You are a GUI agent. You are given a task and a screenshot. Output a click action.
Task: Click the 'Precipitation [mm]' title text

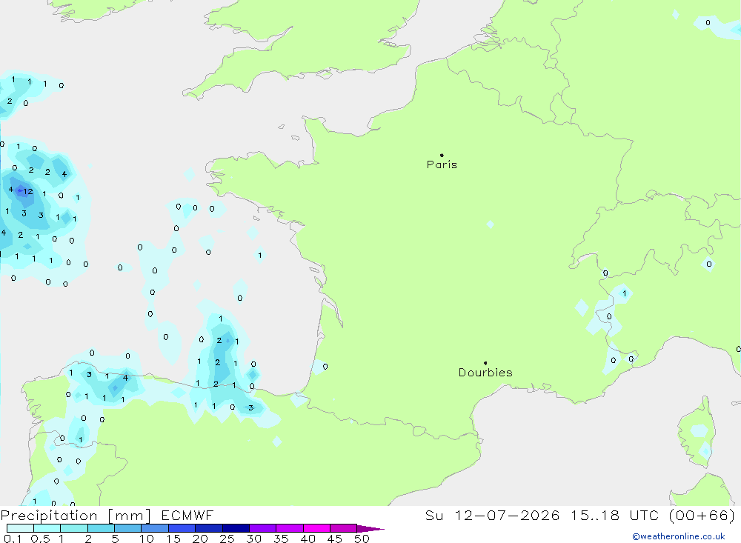click(x=76, y=516)
